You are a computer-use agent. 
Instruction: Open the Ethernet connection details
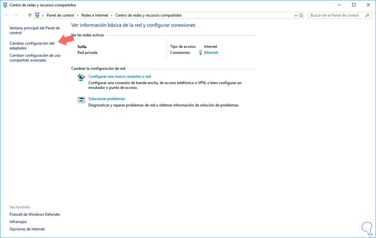tap(211, 52)
